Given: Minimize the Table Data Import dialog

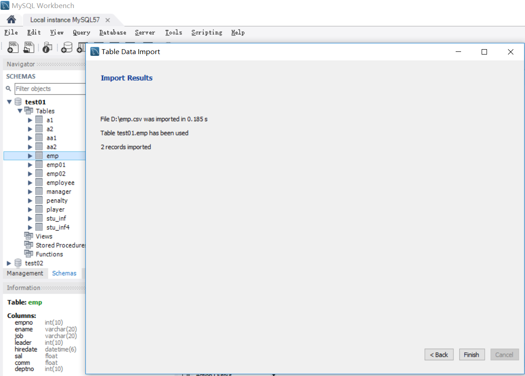Looking at the screenshot, I should click(x=458, y=52).
